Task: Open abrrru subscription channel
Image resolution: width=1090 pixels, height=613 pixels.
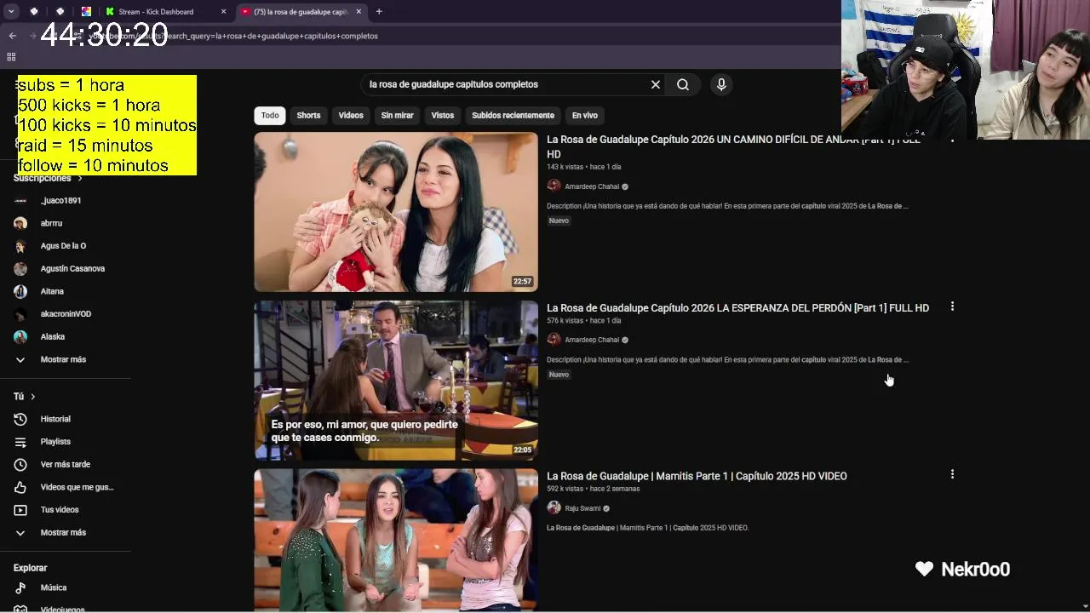Action: pos(51,223)
